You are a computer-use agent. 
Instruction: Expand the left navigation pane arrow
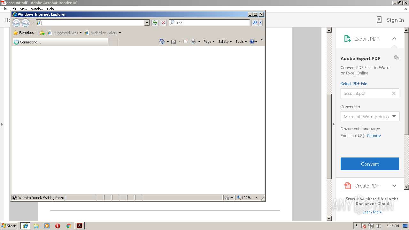[2, 124]
